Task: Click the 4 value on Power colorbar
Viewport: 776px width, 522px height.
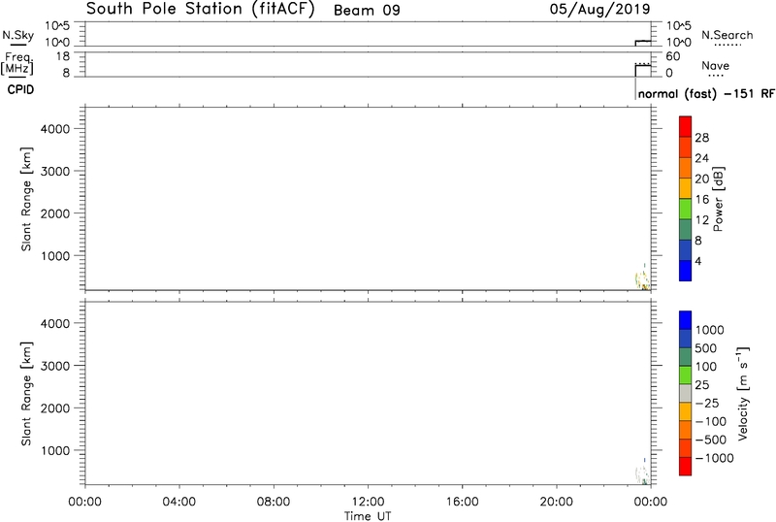Action: point(698,261)
